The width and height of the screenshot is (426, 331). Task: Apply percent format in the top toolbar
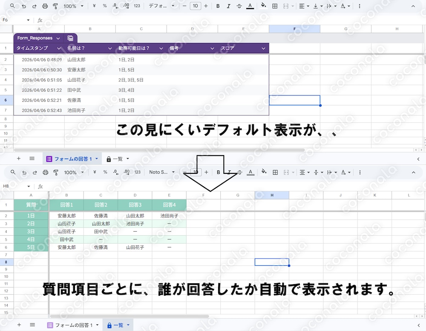point(105,6)
